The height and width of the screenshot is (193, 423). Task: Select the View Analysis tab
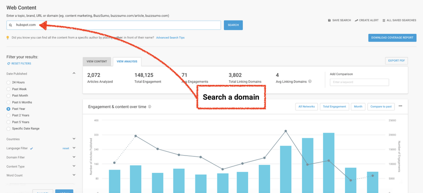[127, 61]
